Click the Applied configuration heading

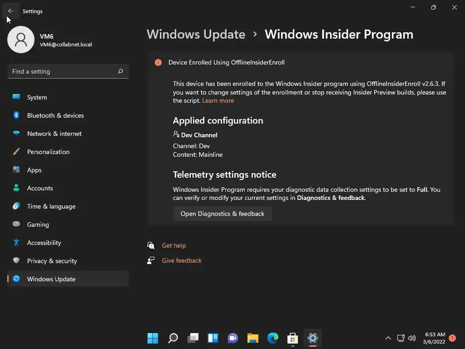pyautogui.click(x=218, y=120)
